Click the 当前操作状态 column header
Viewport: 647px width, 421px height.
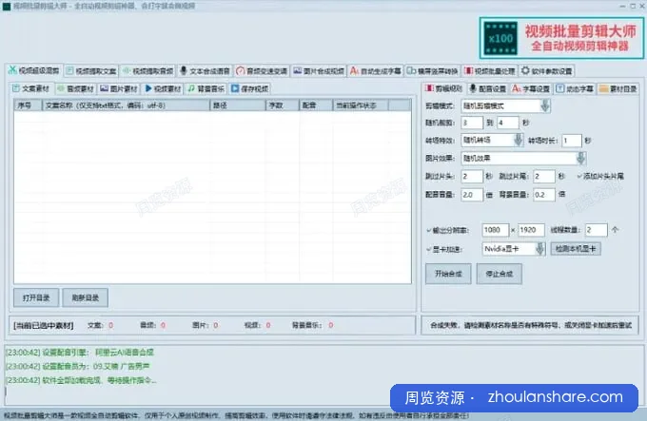361,105
